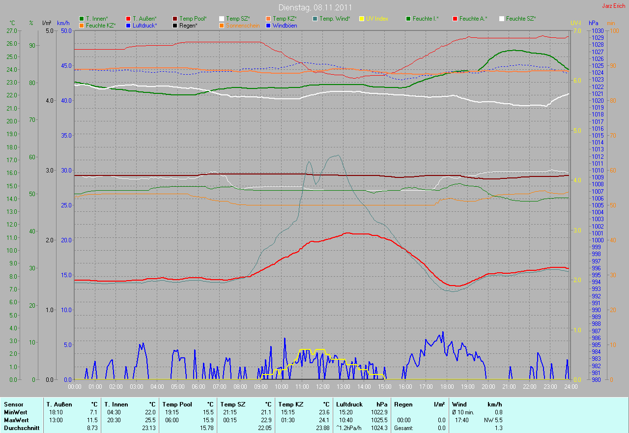Click the T. Außen maximum value 11.5

[x=92, y=420]
